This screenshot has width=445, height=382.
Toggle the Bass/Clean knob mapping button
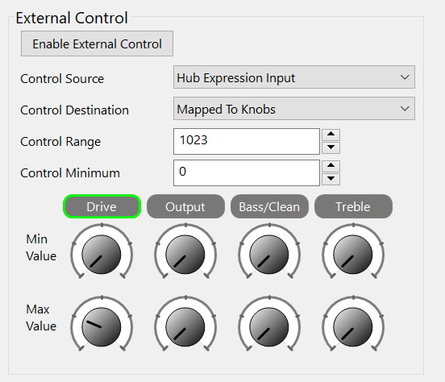(x=269, y=206)
